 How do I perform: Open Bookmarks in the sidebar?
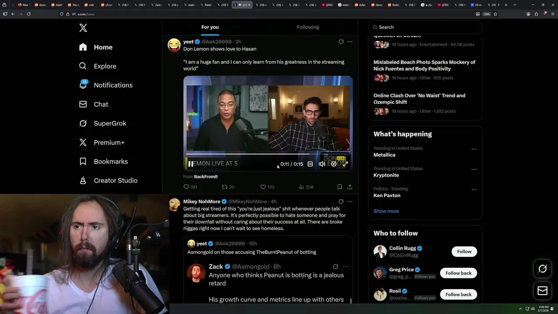[x=103, y=161]
